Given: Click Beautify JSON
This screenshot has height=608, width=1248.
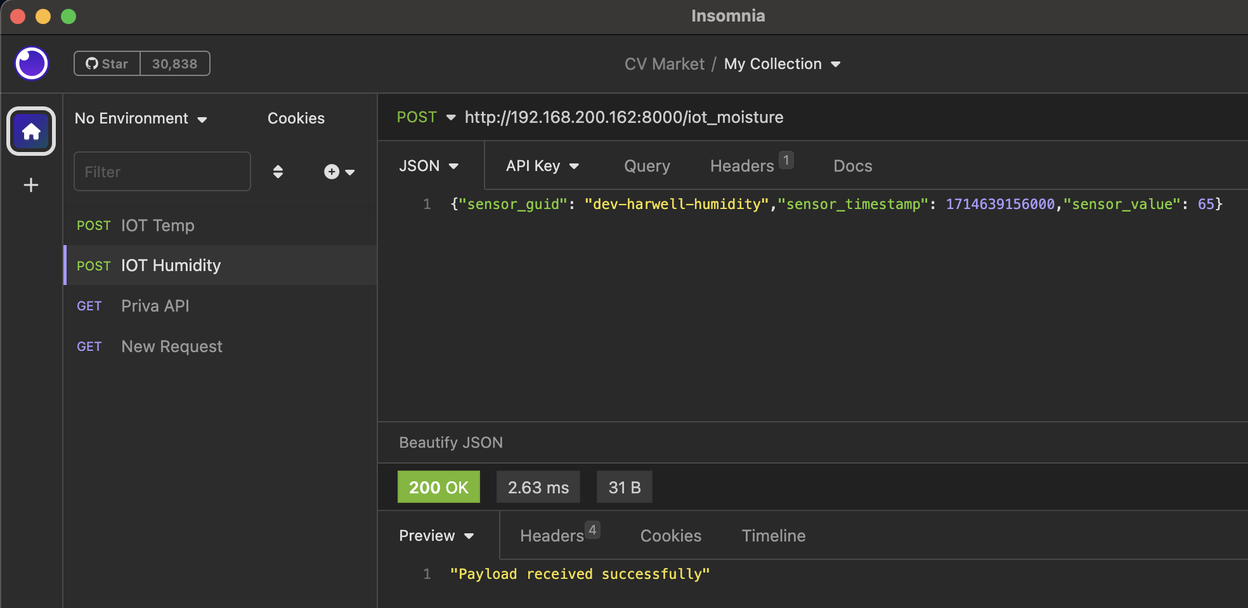Looking at the screenshot, I should pyautogui.click(x=451, y=443).
